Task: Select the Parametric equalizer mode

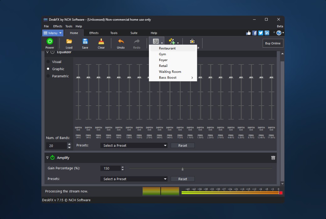Action: (48, 76)
